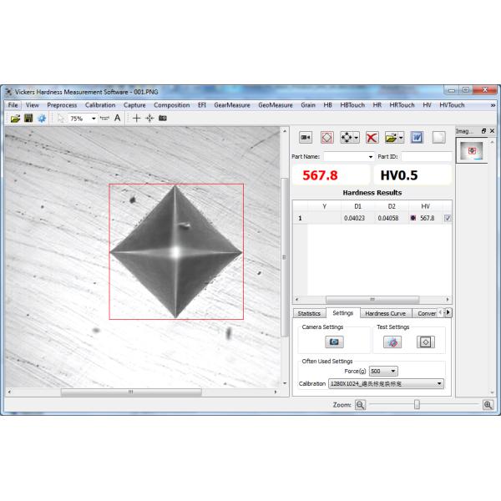Open the Calibration menu

(100, 105)
